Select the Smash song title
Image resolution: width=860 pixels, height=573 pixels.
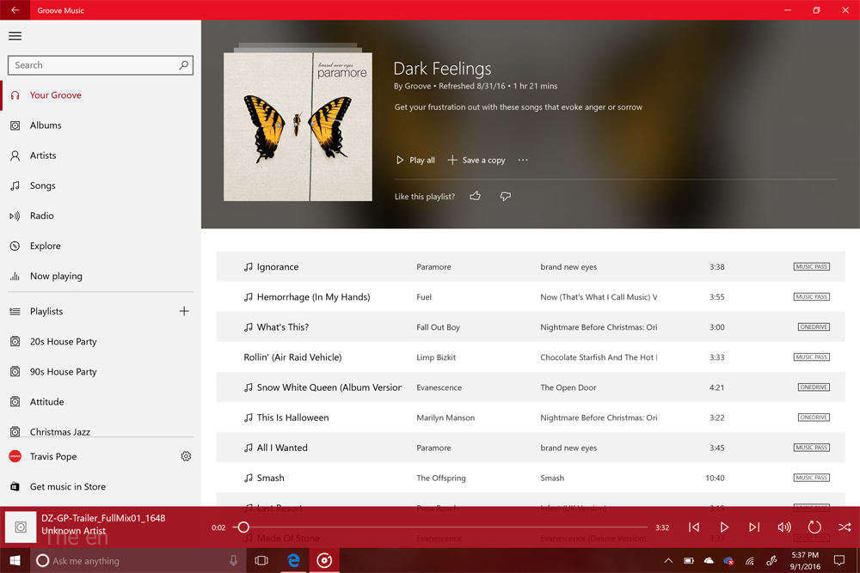tap(270, 478)
